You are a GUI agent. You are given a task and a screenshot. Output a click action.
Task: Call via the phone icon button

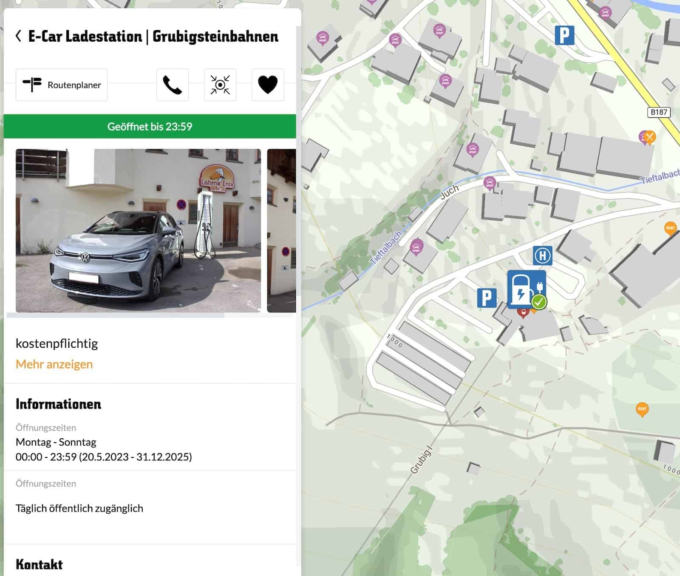click(173, 85)
